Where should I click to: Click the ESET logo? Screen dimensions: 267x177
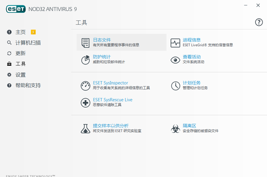[16, 9]
